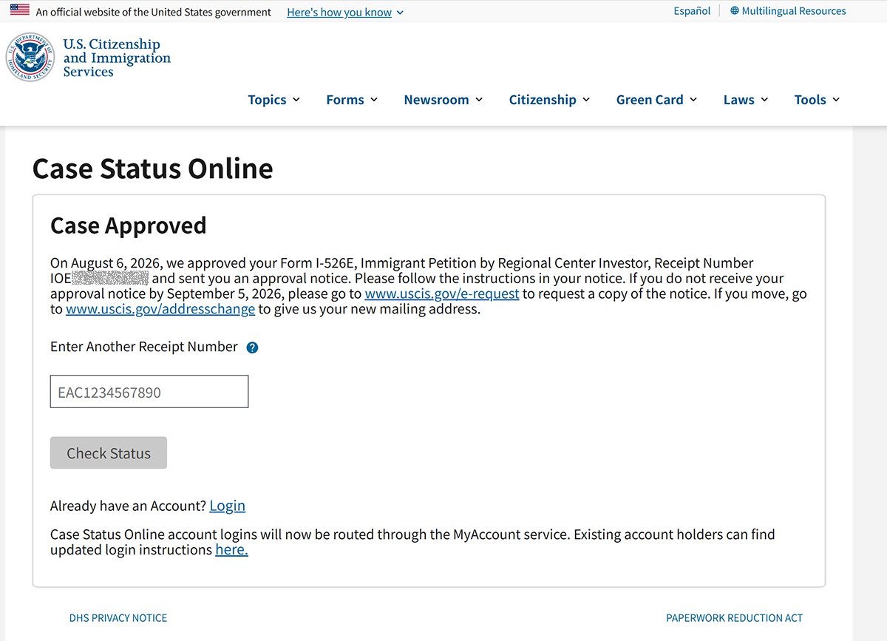887x641 pixels.
Task: Click the U.S. Citizenship and Immigration Services title
Action: (x=117, y=58)
